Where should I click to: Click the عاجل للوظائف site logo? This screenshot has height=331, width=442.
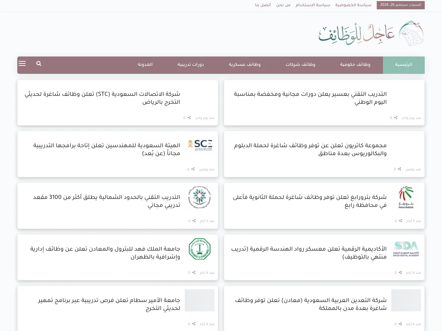tap(371, 33)
